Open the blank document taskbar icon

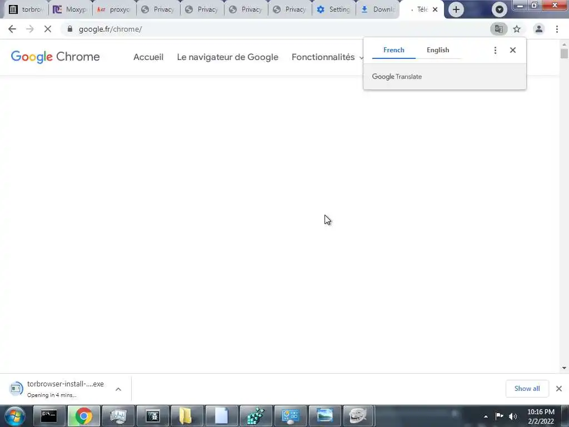[221, 416]
